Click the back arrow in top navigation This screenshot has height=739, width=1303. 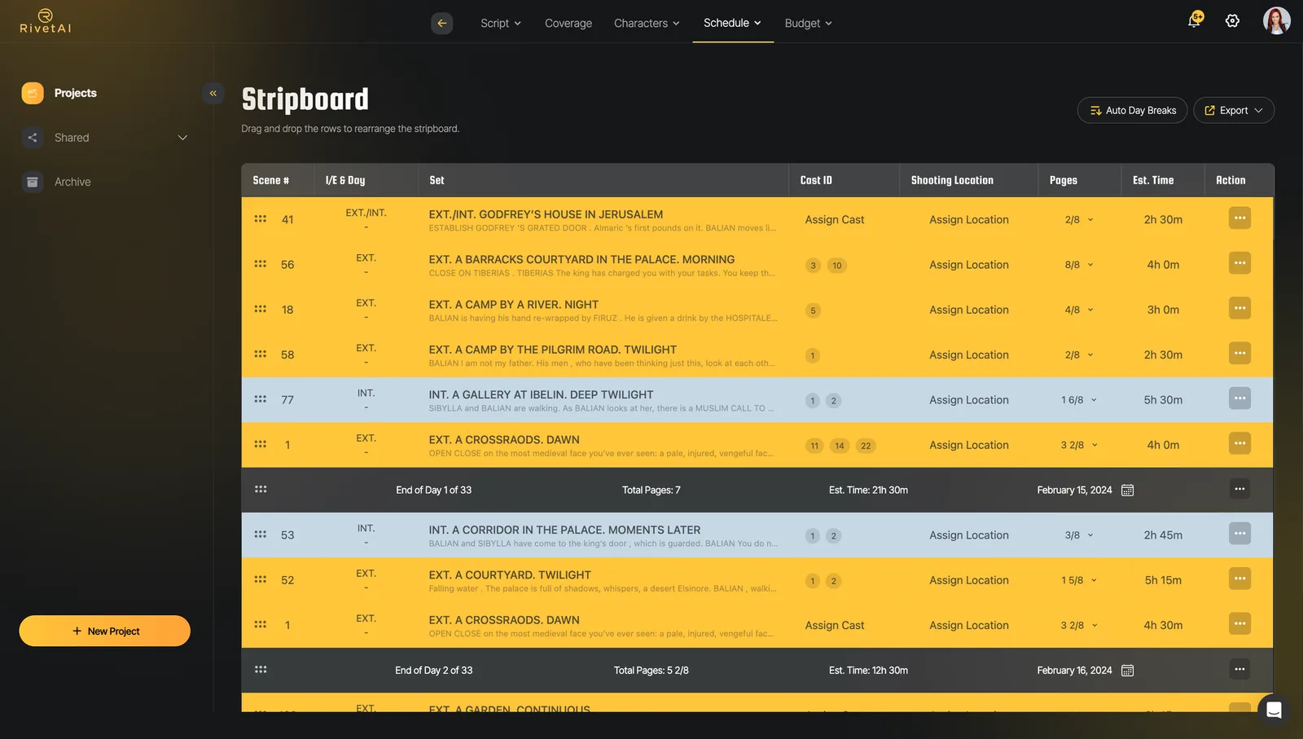(441, 23)
